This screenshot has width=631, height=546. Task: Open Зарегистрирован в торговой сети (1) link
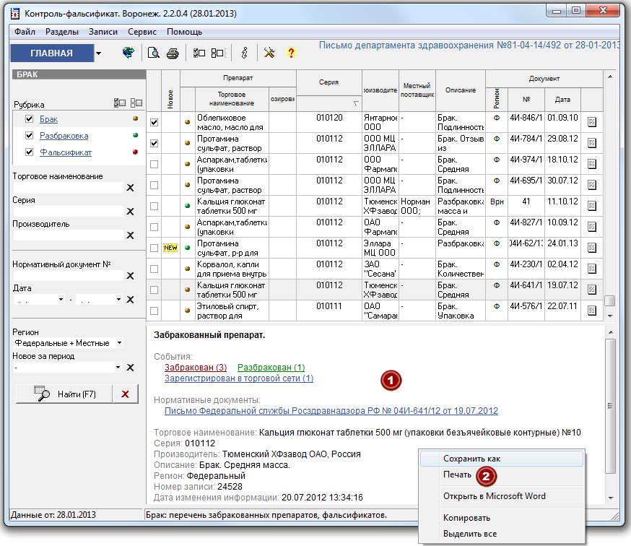(239, 378)
